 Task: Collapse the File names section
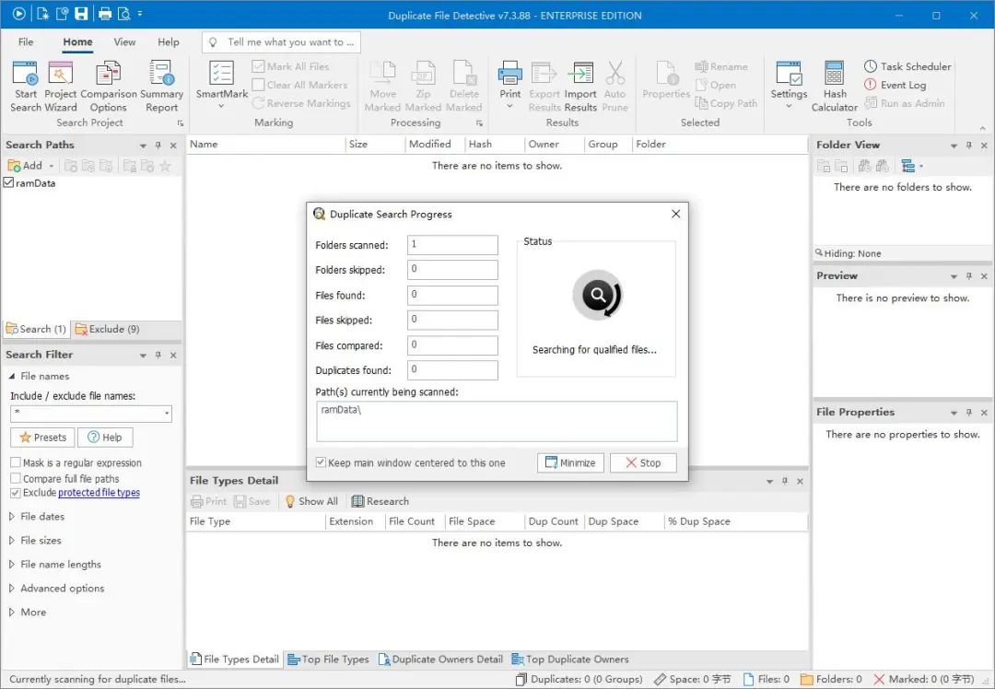[11, 376]
